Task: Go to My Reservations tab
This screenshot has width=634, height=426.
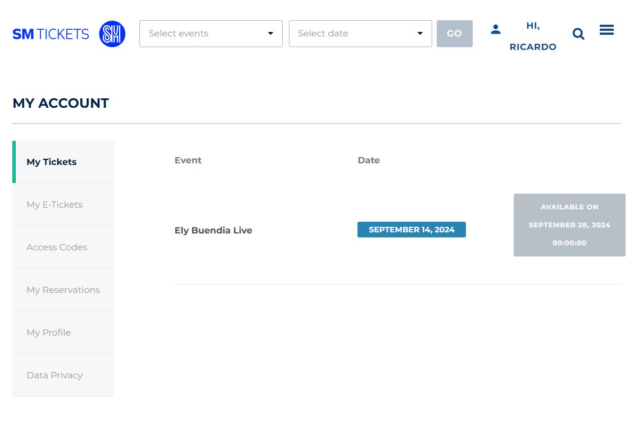Action: point(63,290)
